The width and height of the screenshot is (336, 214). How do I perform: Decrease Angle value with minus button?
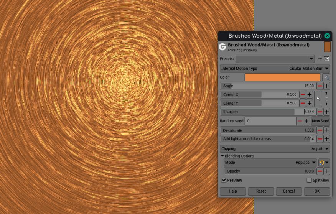tap(320, 86)
